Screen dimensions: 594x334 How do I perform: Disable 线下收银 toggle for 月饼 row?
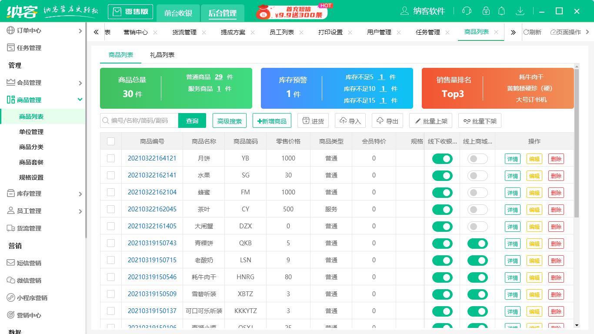click(x=442, y=158)
